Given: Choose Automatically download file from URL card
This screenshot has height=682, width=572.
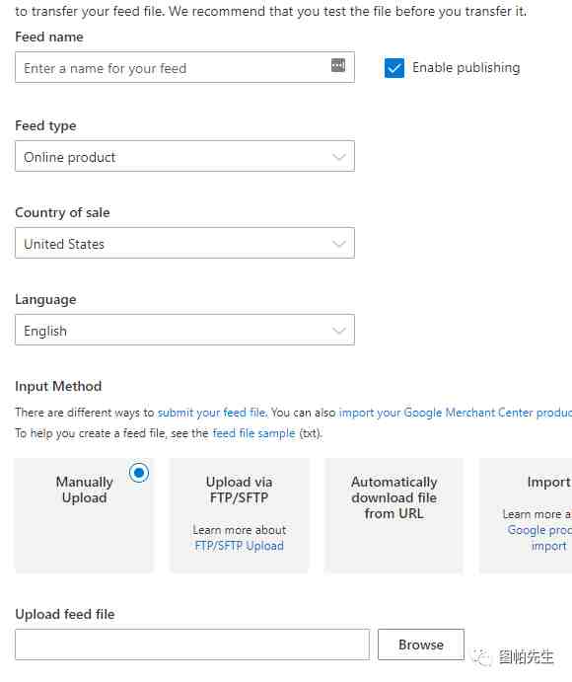Looking at the screenshot, I should pyautogui.click(x=393, y=515).
